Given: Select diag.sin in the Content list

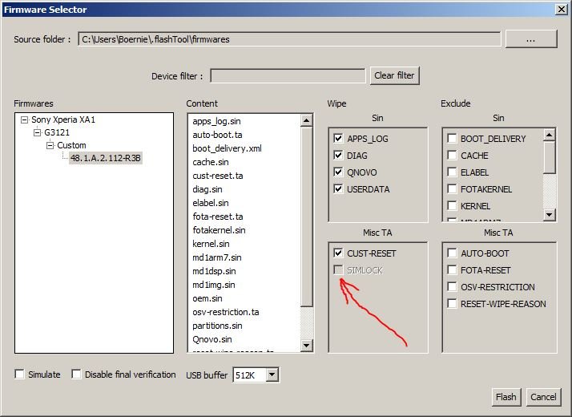Looking at the screenshot, I should point(207,189).
